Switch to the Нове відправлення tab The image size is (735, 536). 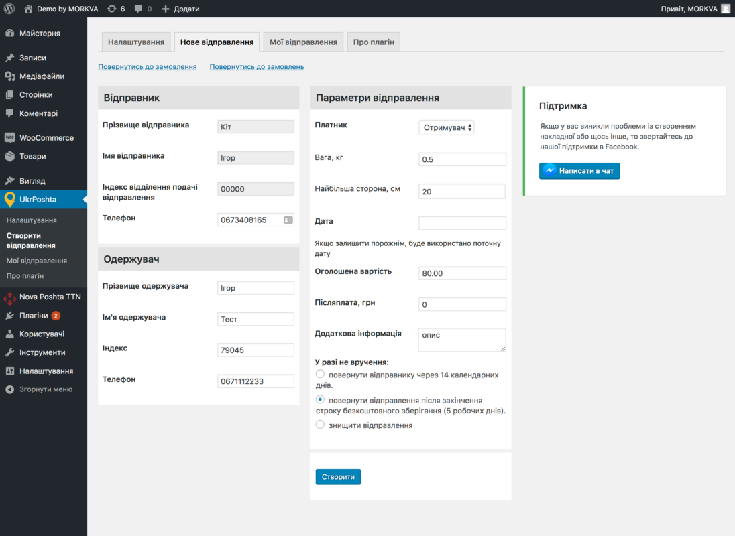[217, 42]
